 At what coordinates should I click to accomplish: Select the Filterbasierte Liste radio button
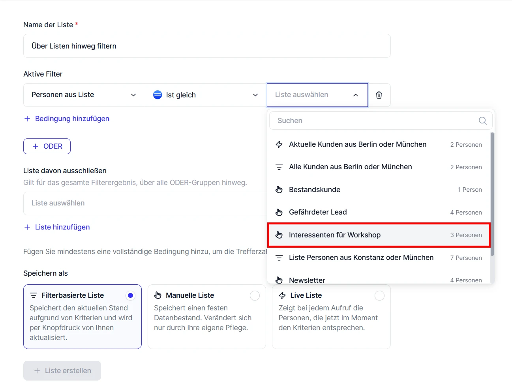(130, 295)
